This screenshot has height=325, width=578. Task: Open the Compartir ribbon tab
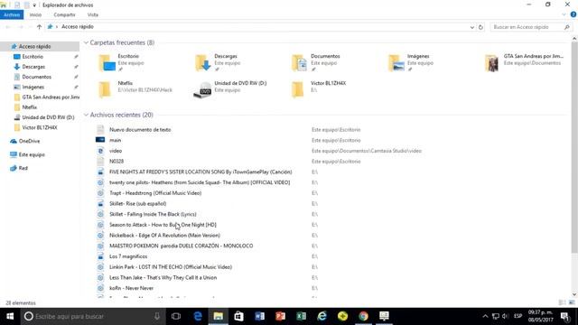(x=64, y=14)
